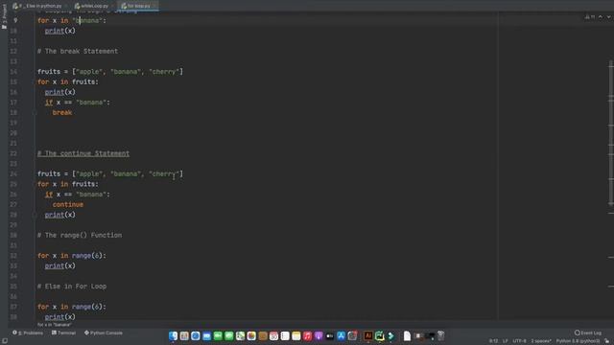
Task: Open the Project tool window
Action: (4, 16)
